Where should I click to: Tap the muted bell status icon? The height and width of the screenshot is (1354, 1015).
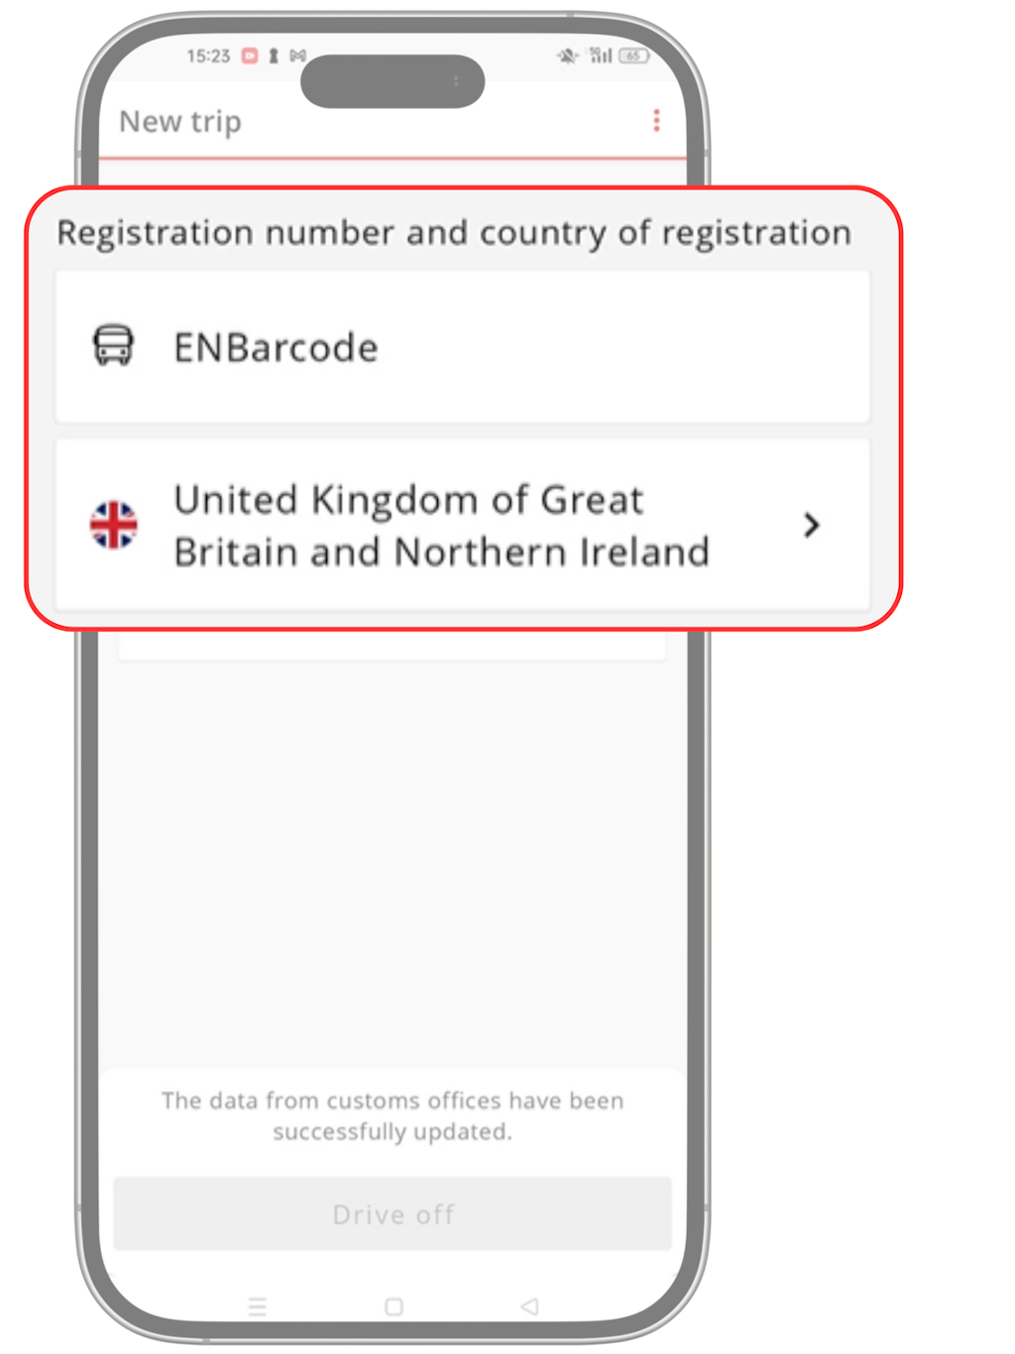[x=567, y=56]
